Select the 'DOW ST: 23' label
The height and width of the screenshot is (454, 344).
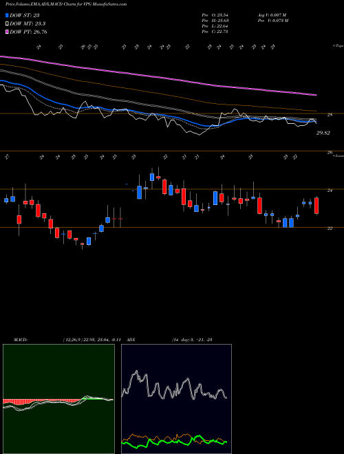(25, 15)
